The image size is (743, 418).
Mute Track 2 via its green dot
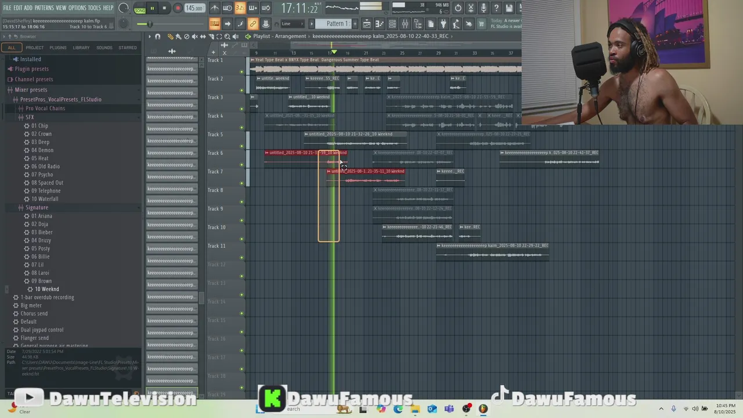point(242,91)
